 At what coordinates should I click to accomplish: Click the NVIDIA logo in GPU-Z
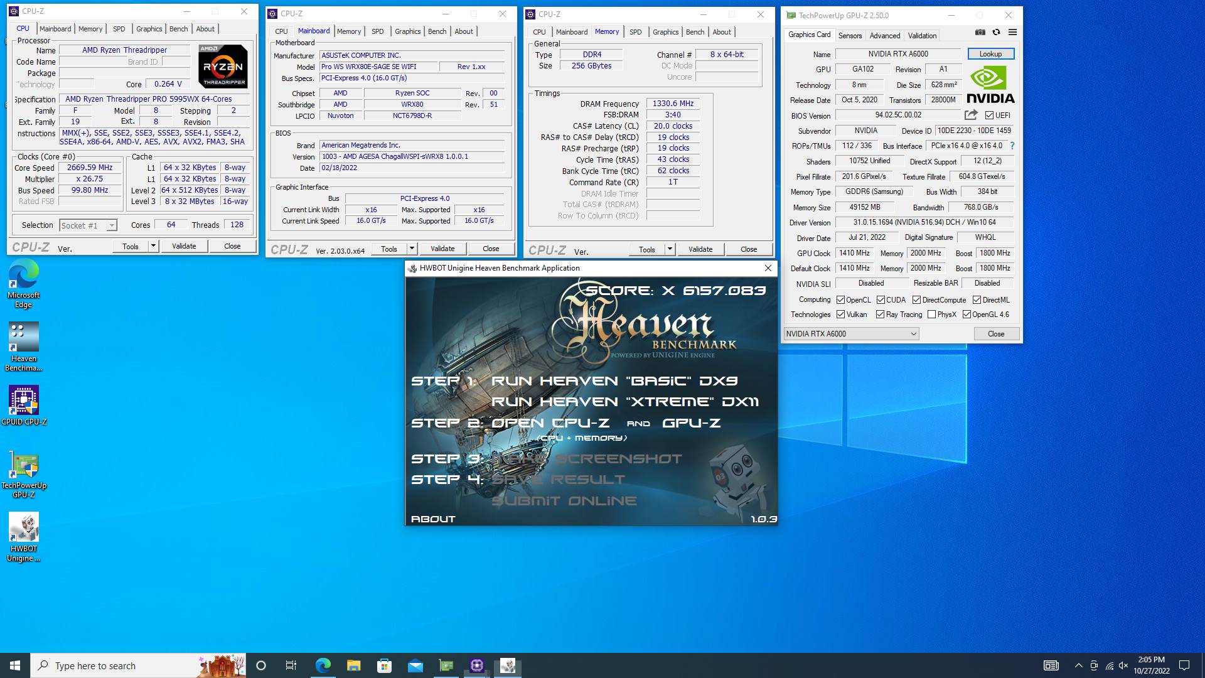pos(990,85)
